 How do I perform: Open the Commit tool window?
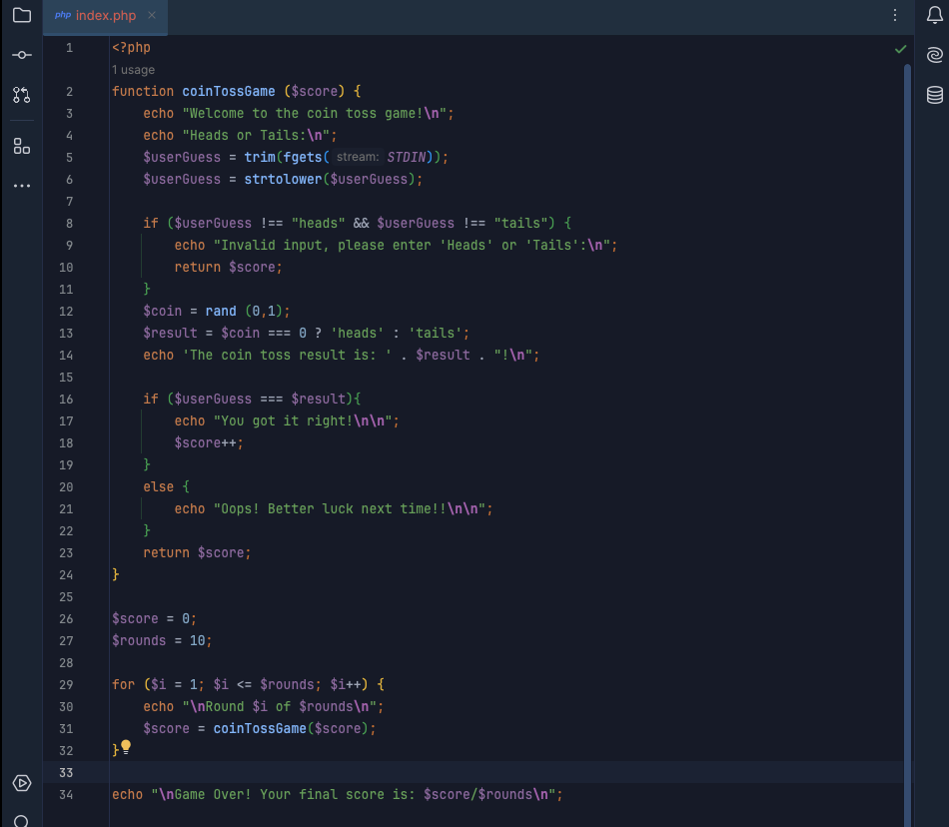[x=22, y=55]
